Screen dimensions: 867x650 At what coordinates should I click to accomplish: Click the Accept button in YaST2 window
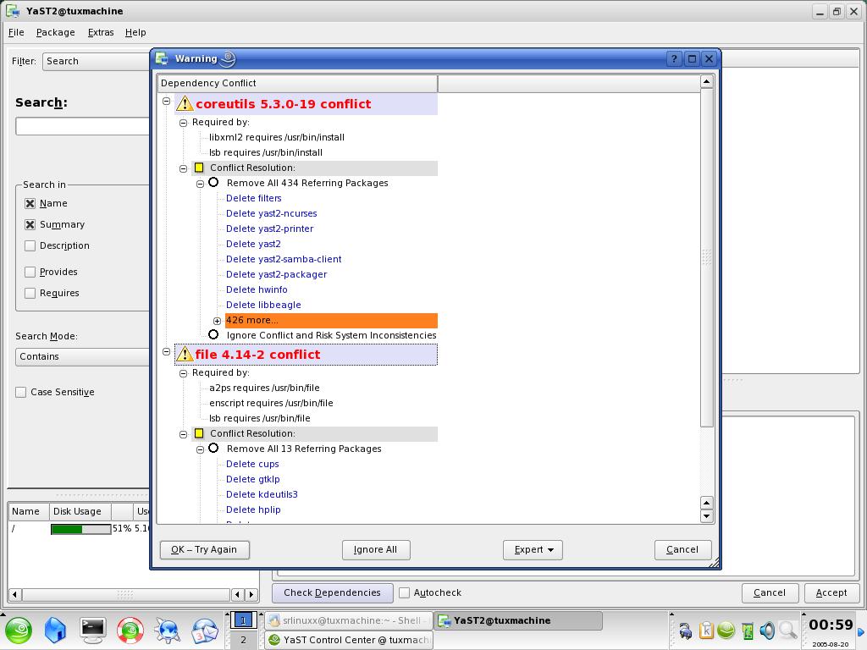831,592
